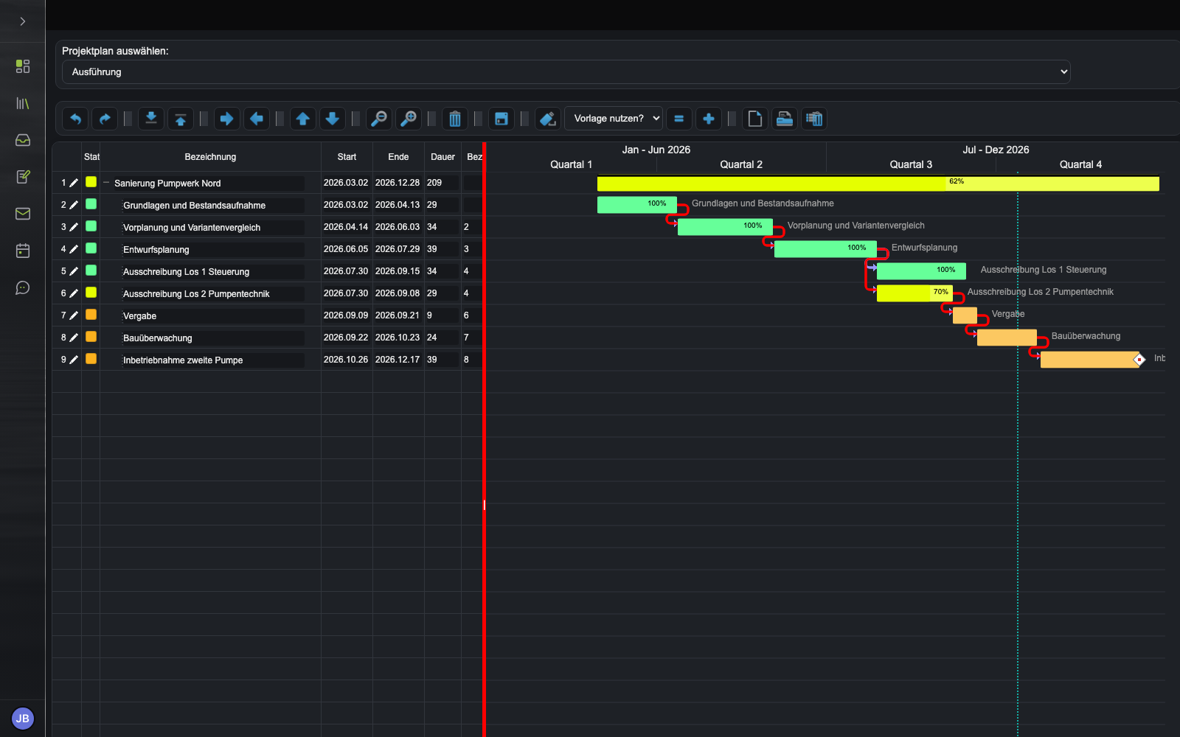This screenshot has height=737, width=1180.
Task: Delete the selected task with the trash icon
Action: (x=455, y=119)
